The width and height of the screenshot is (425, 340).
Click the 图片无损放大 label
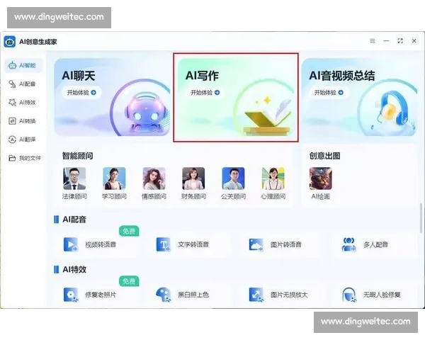289,295
